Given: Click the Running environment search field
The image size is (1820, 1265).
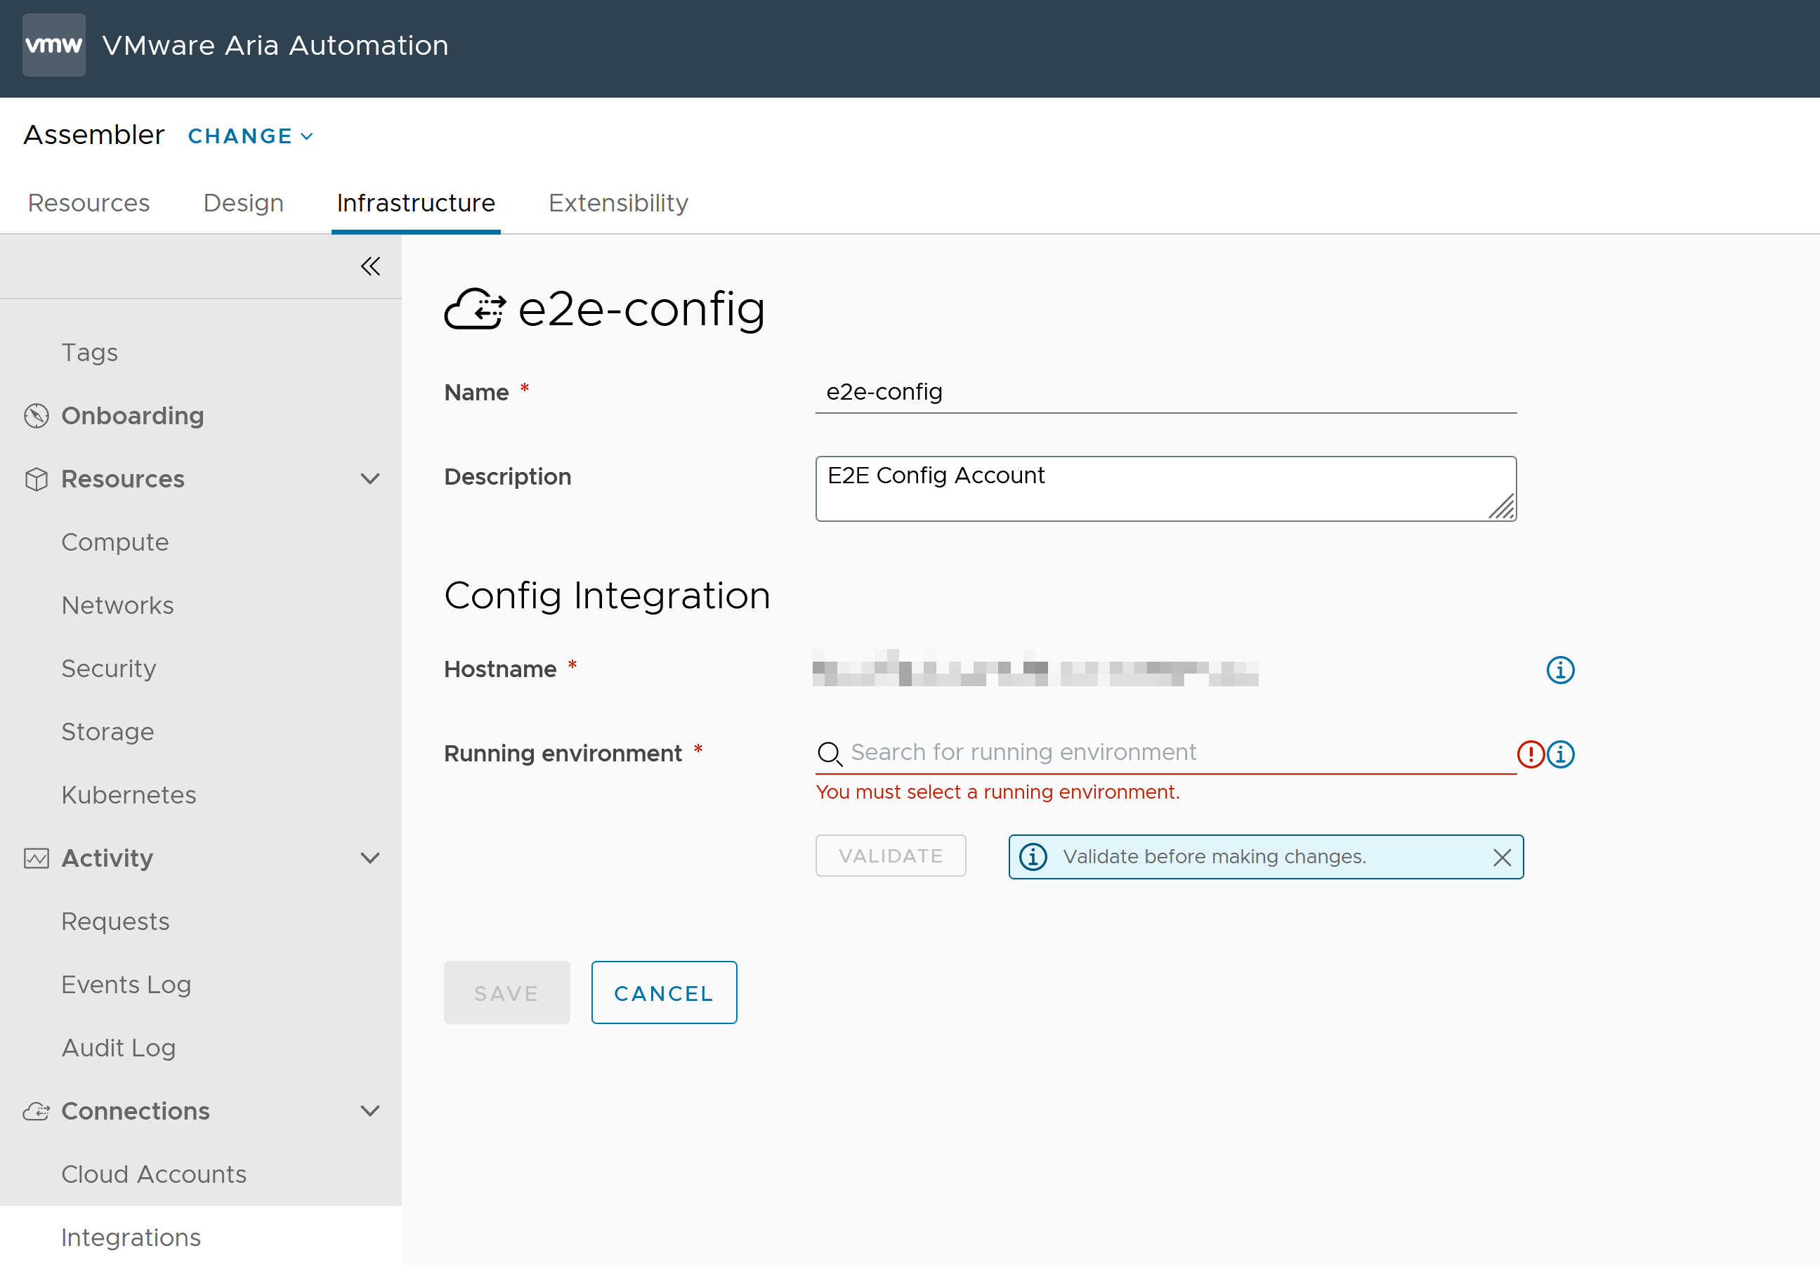Looking at the screenshot, I should pos(1166,752).
